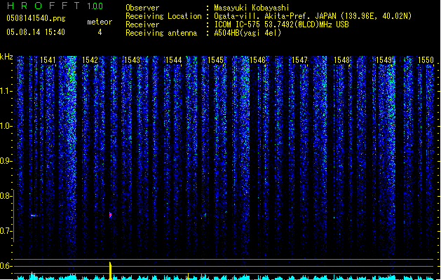Click the Receiving antenna label

(x=161, y=33)
